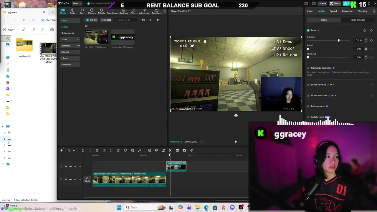Screen dimensions: 377x212
Task: Open the Adjustment tab
Action: 145,11
